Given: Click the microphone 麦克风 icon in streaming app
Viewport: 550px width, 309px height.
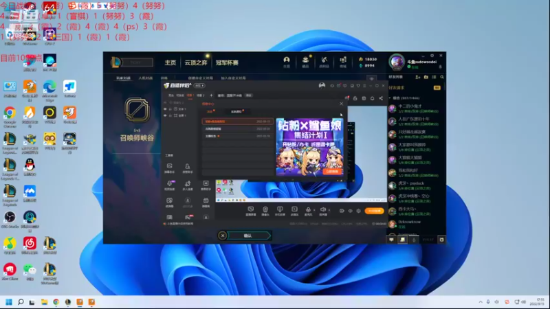Looking at the screenshot, I should [308, 211].
